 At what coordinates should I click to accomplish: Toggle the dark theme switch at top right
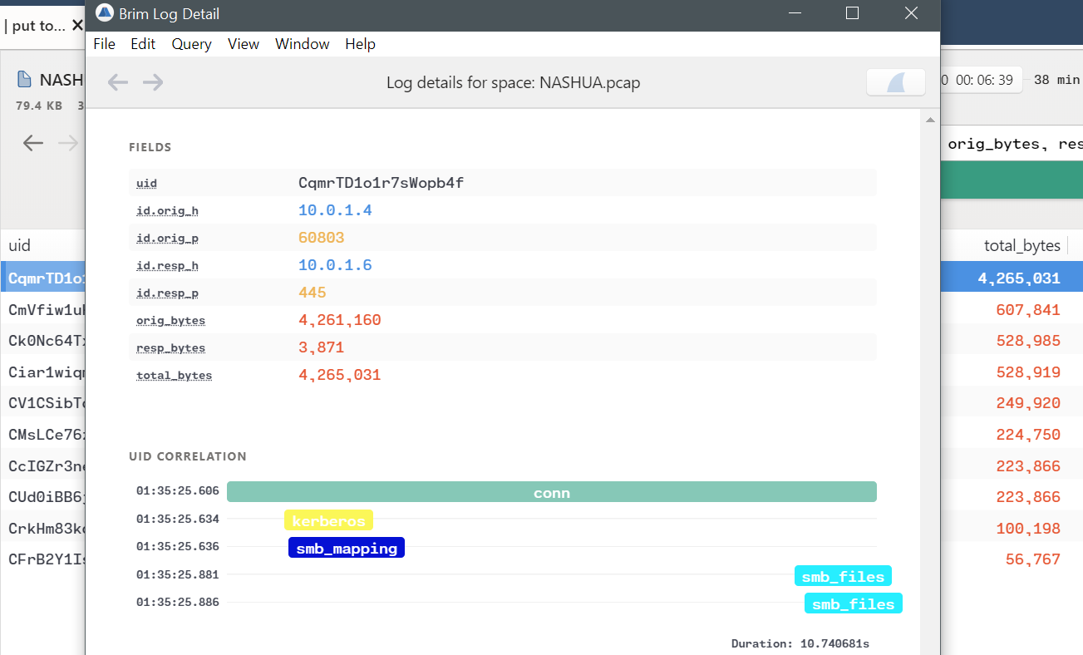895,81
